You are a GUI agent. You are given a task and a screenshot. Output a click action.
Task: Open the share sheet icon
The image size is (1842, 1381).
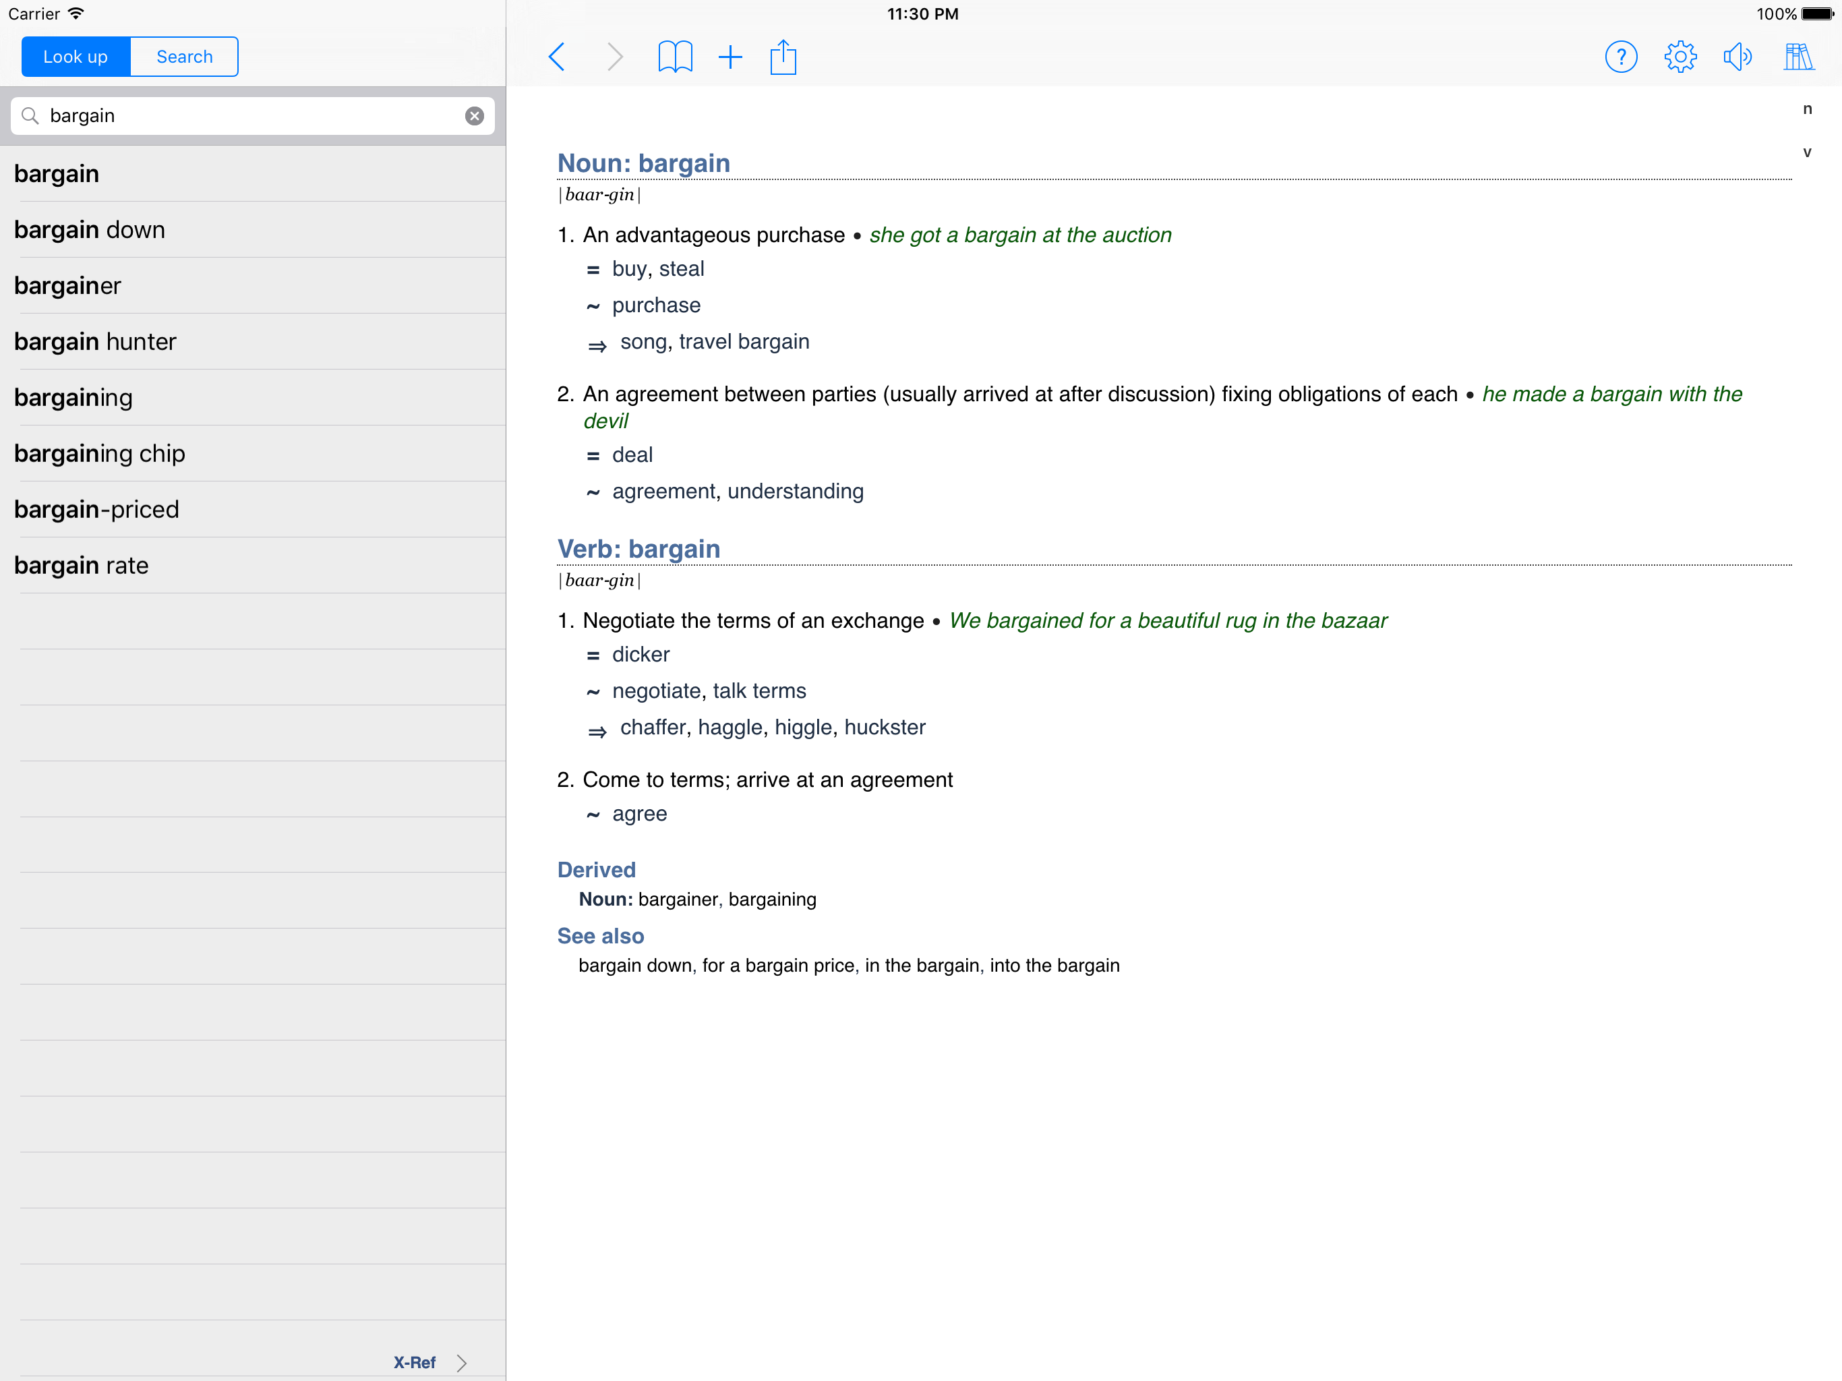pos(783,57)
